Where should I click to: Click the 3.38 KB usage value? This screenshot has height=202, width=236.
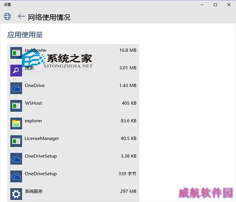(129, 156)
